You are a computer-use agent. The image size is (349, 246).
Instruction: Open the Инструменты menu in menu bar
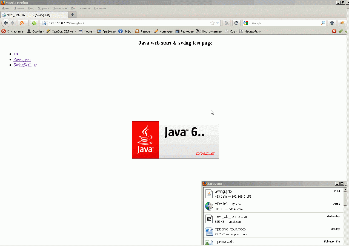(80, 8)
